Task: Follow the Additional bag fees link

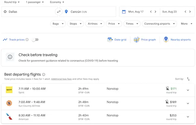Action: 61,79
